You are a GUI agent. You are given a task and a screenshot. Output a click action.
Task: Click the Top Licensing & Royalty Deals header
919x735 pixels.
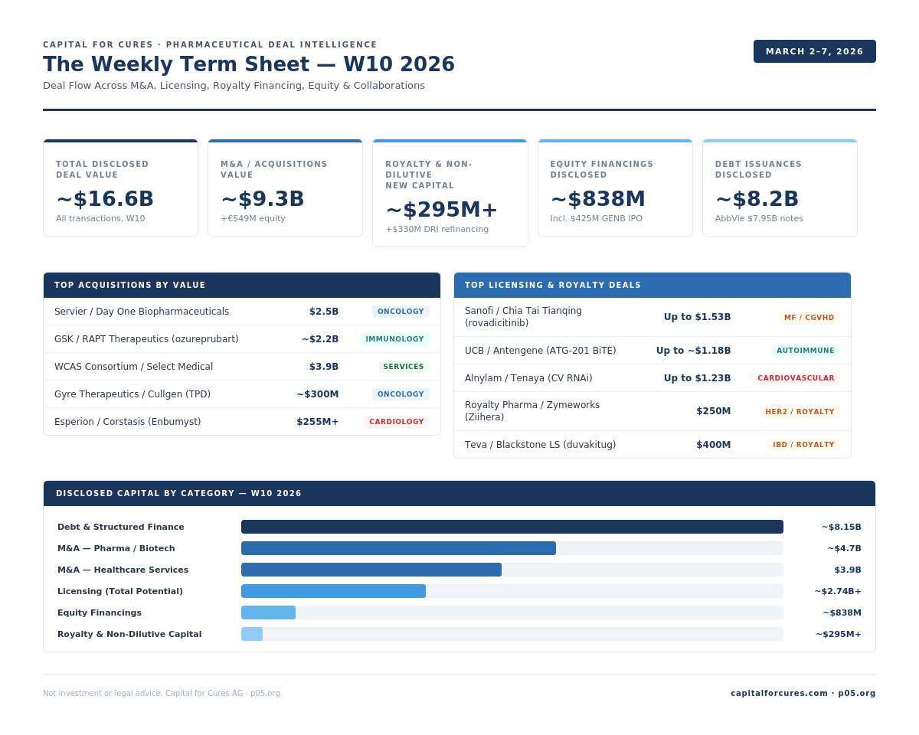[x=652, y=286]
